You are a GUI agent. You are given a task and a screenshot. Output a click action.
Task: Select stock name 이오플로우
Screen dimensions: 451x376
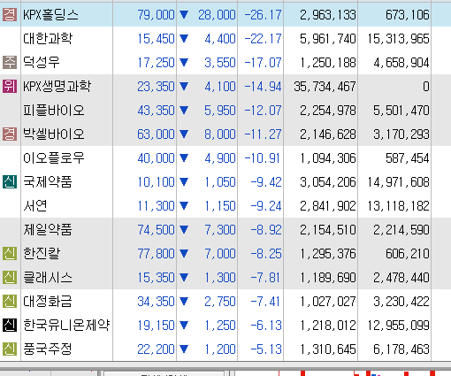(54, 158)
